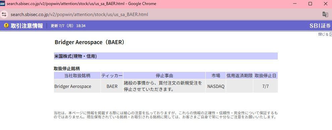Click the Bridger Aerospace（BAER）heading
Image resolution: width=332 pixels, height=130 pixels.
click(89, 42)
